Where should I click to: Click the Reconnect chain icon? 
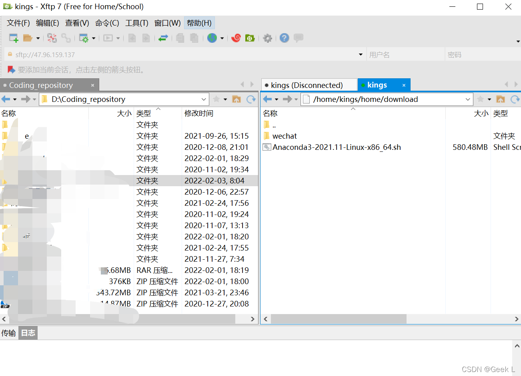[x=66, y=38]
